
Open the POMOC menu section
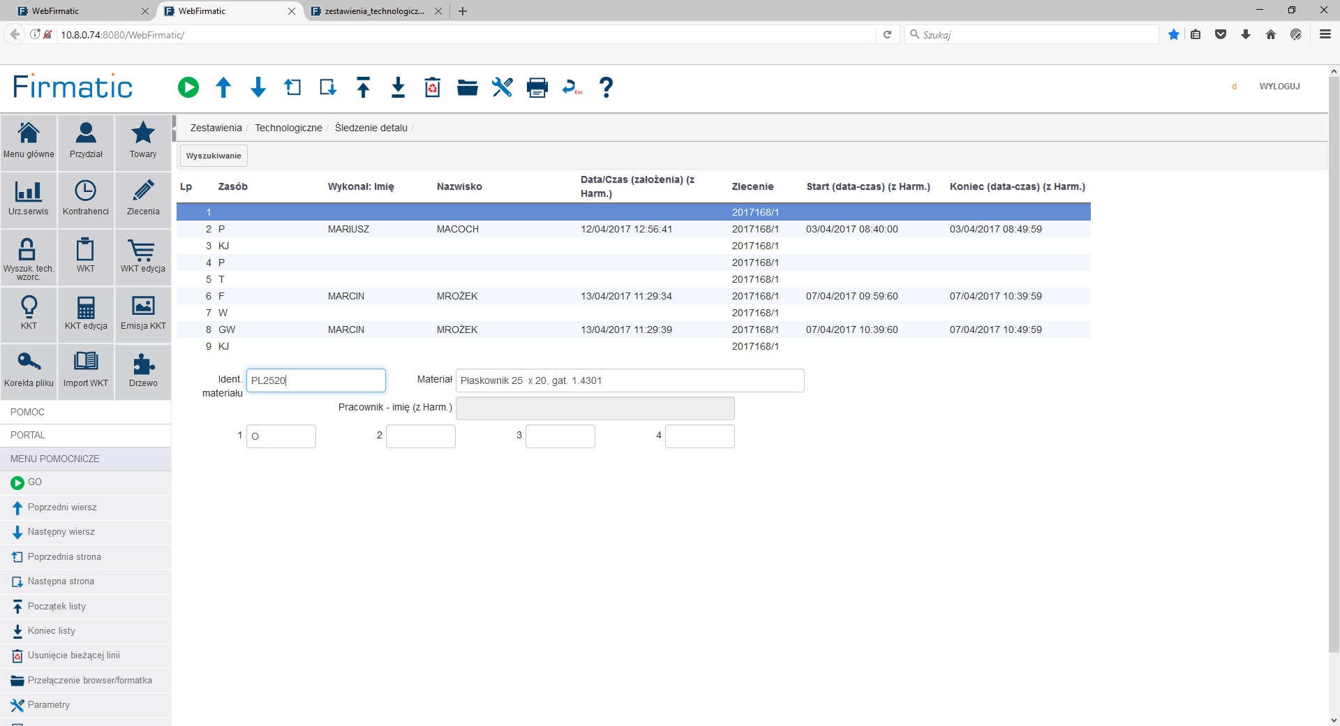tap(28, 412)
